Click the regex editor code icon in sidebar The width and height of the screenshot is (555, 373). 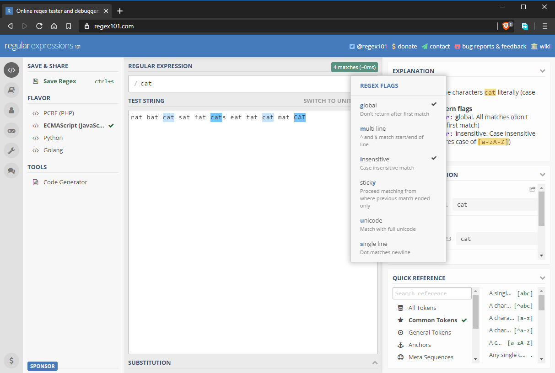pyautogui.click(x=11, y=70)
